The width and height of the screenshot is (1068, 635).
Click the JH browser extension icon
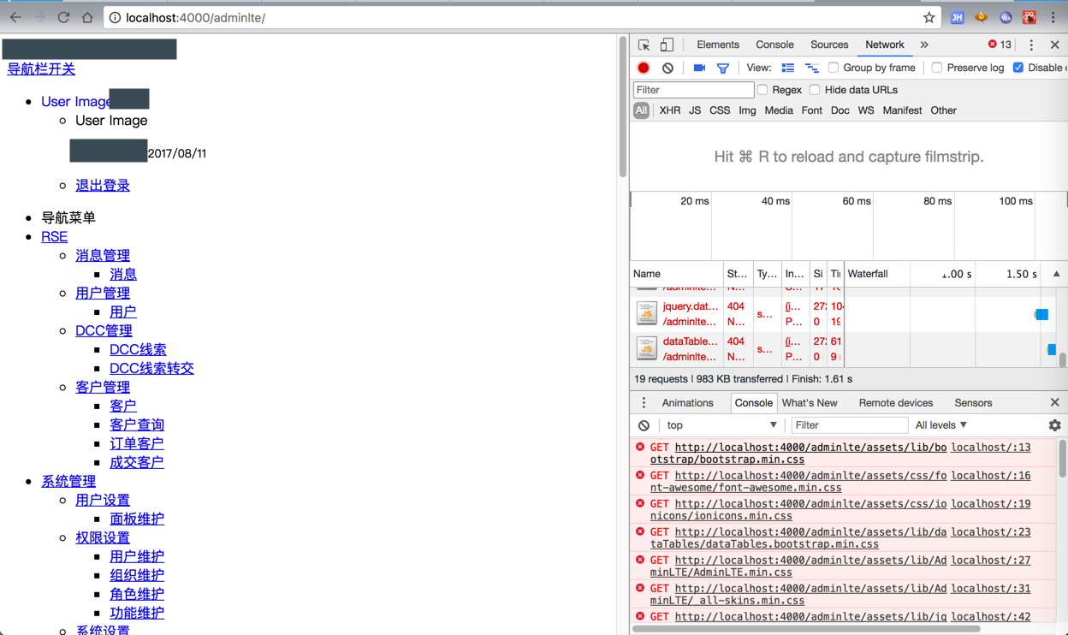957,17
